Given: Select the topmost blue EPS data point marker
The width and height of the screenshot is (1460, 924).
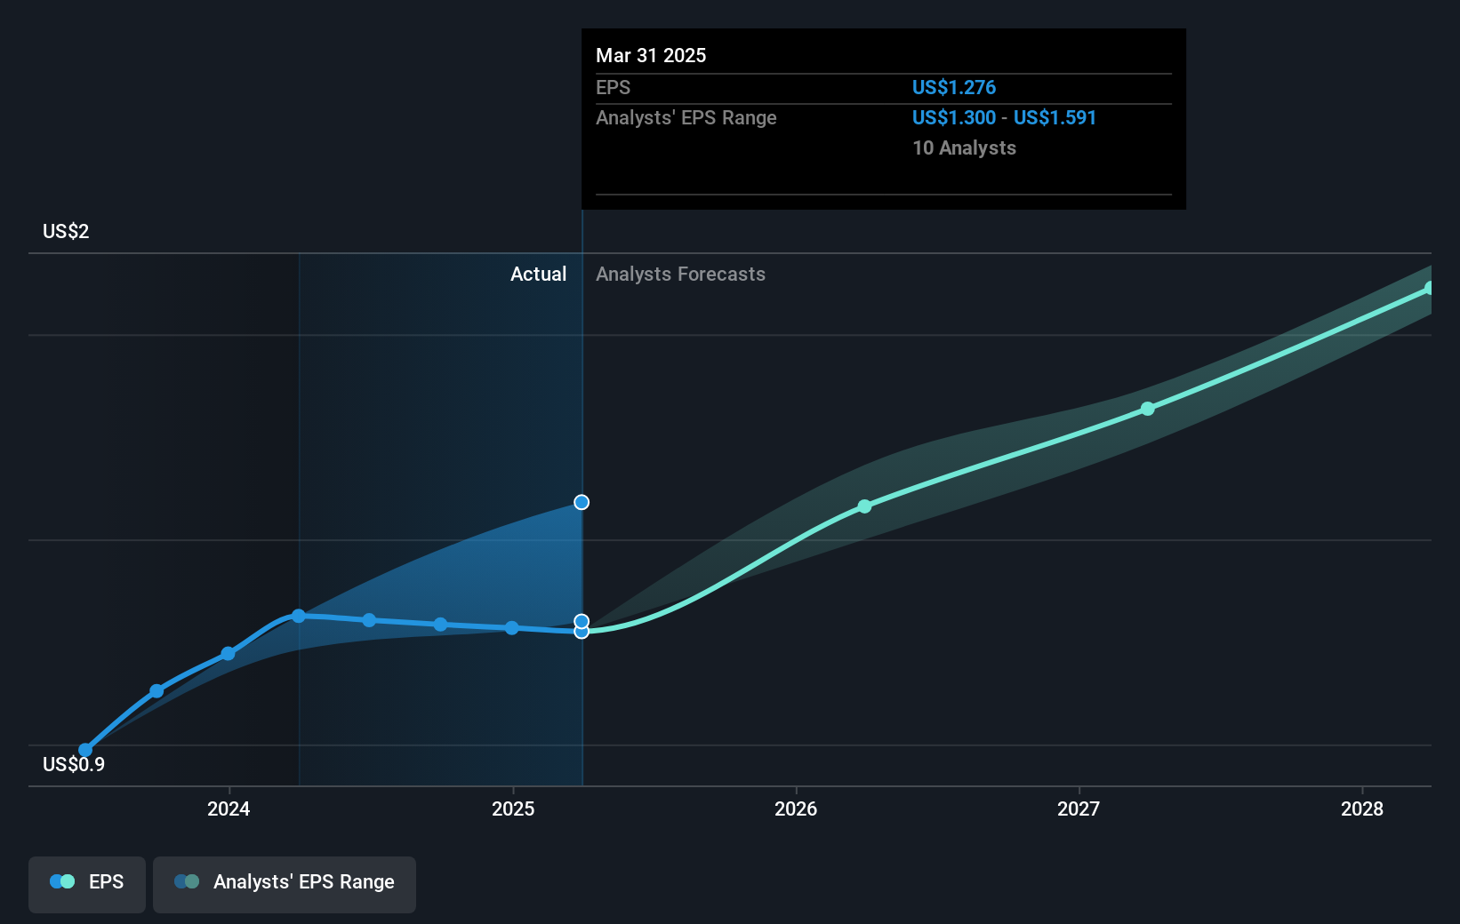Looking at the screenshot, I should pyautogui.click(x=581, y=502).
